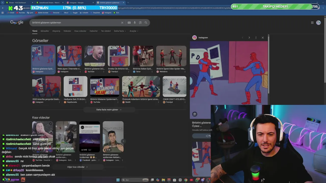Open the CNQR CRAFT ATELIER thumbnail
The width and height of the screenshot is (326, 183).
174,87
